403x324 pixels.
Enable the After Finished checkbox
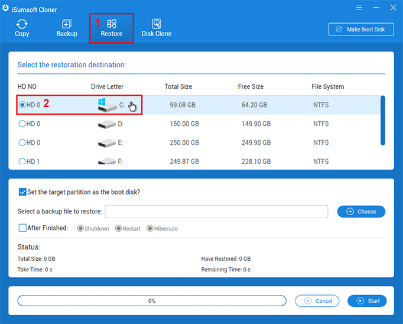[22, 228]
